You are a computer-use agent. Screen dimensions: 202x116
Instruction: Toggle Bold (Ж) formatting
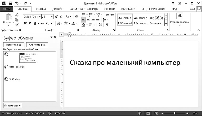(26, 23)
